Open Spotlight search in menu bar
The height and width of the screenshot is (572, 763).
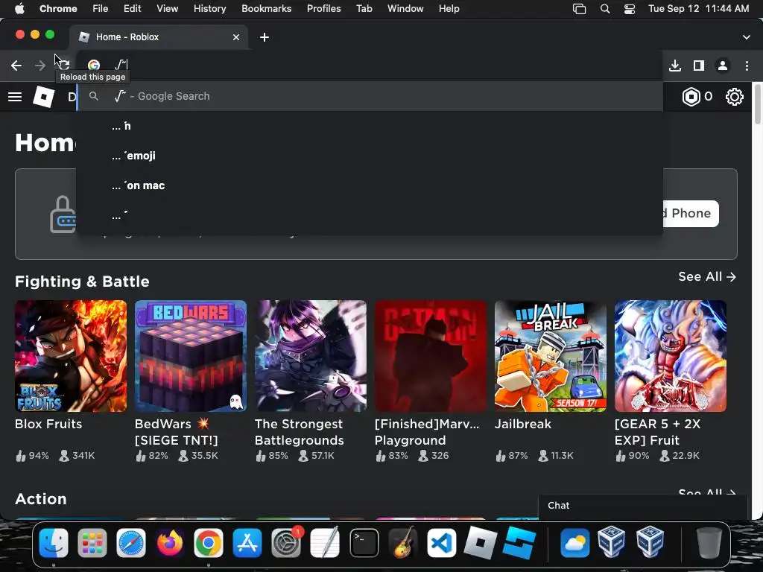tap(605, 9)
